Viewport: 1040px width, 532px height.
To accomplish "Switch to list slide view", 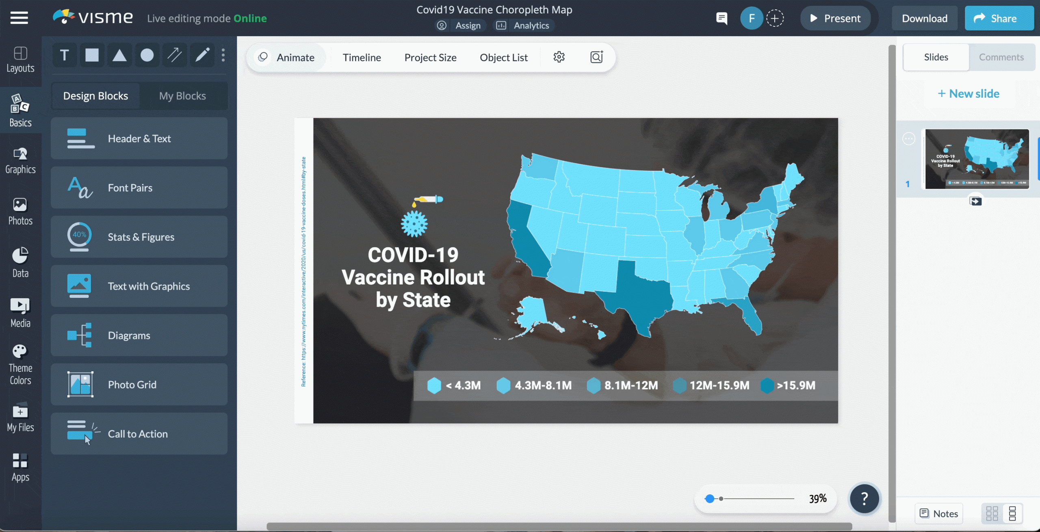I will [x=1012, y=513].
